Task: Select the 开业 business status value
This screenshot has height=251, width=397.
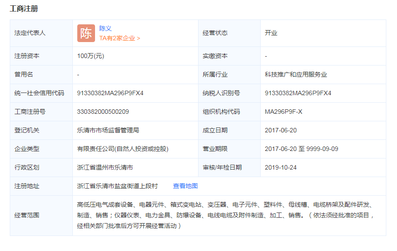Action: point(271,33)
